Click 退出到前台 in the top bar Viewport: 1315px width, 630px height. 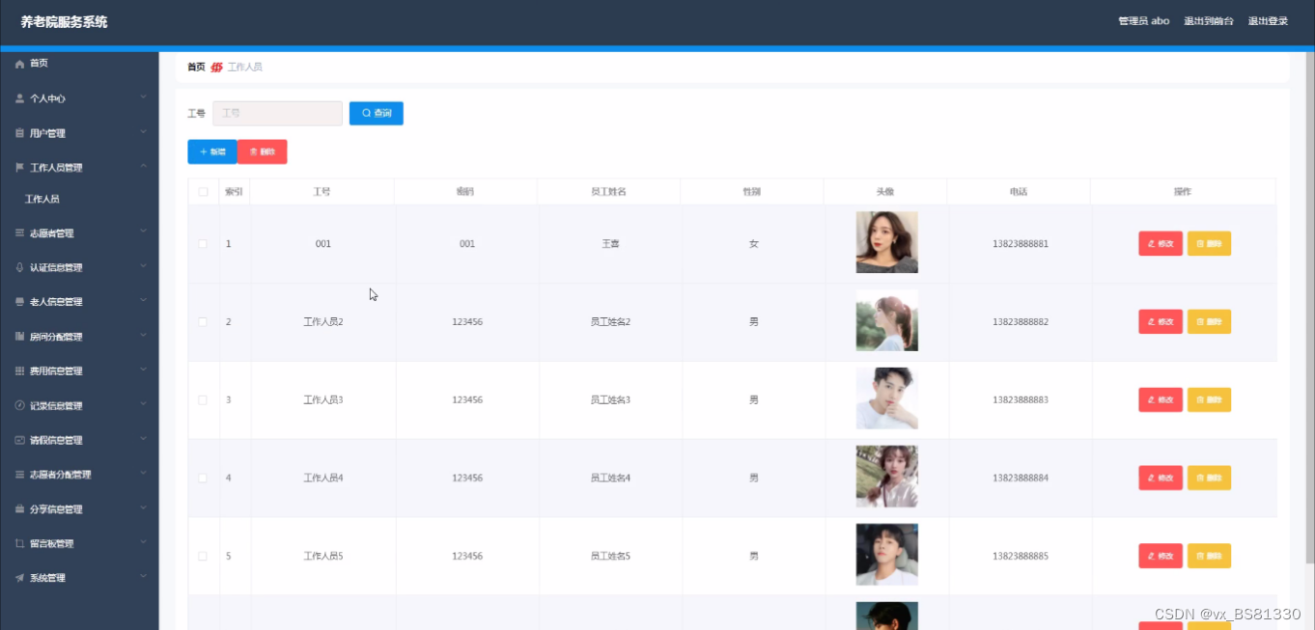(x=1209, y=21)
